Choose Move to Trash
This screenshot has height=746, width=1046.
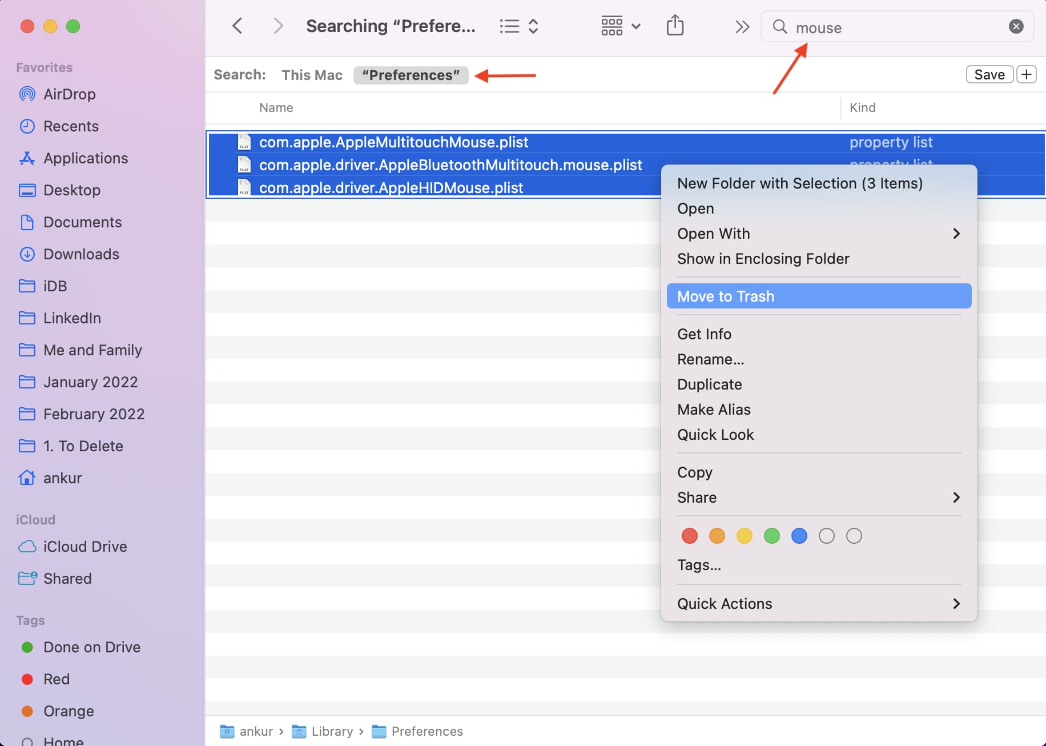[x=819, y=296]
